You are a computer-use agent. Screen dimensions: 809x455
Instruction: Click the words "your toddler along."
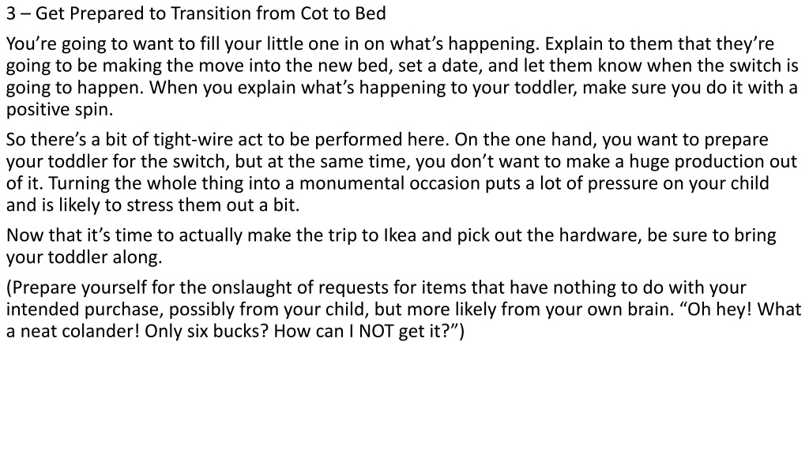[84, 258]
